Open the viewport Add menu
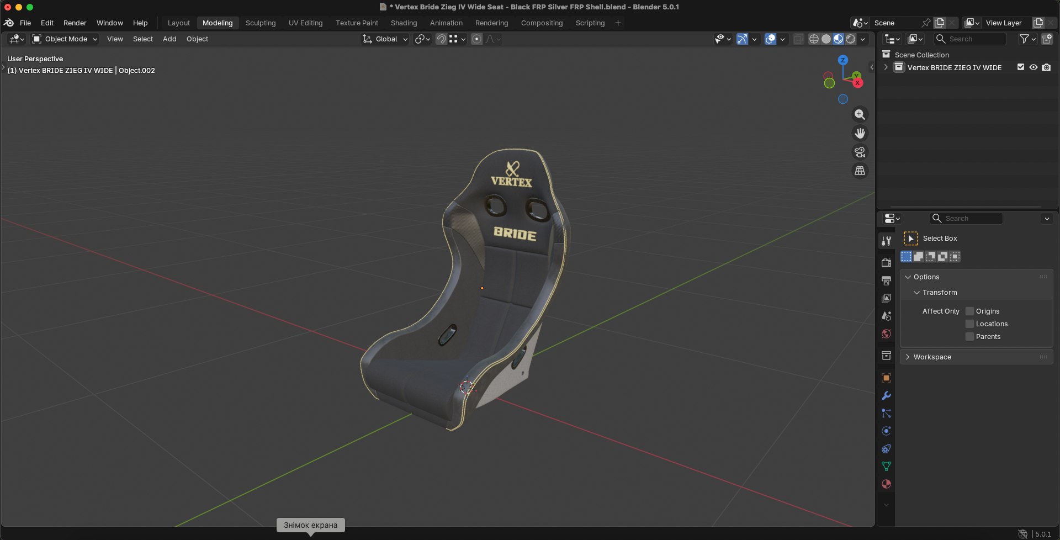 [169, 39]
